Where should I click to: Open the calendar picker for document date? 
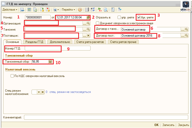(x=88, y=17)
